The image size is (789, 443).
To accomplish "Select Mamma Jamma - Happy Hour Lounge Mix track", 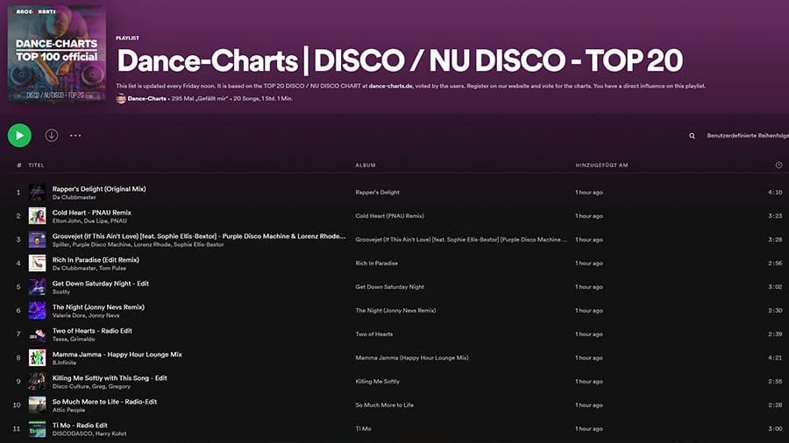I will click(117, 354).
